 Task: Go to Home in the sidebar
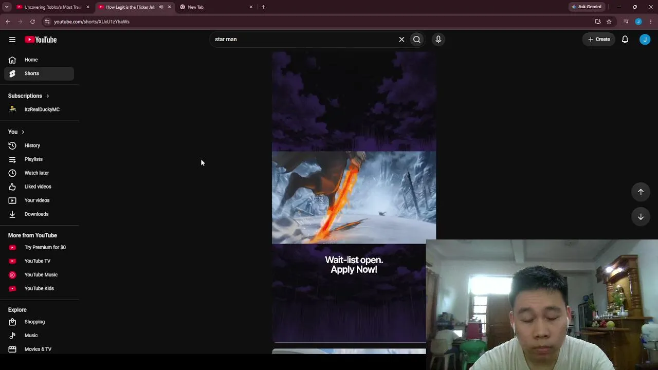pos(39,60)
